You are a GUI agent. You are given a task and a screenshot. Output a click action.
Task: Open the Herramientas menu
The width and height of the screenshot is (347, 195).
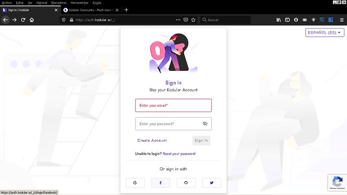click(x=79, y=3)
